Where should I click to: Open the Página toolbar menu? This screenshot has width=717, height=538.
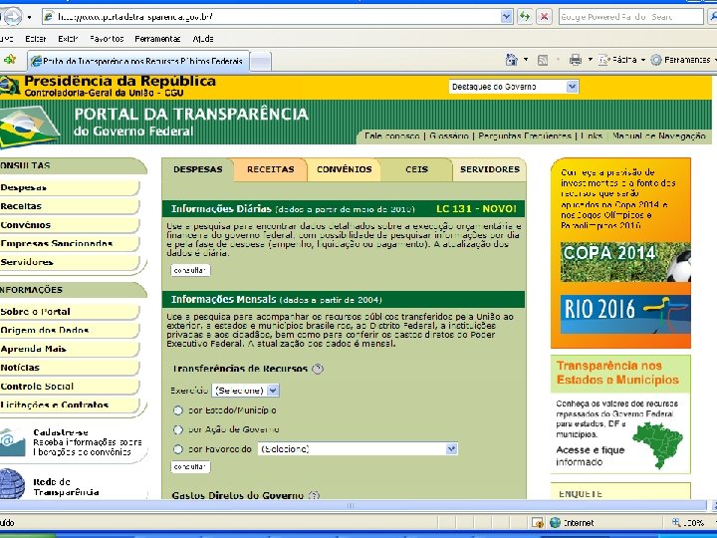(622, 60)
